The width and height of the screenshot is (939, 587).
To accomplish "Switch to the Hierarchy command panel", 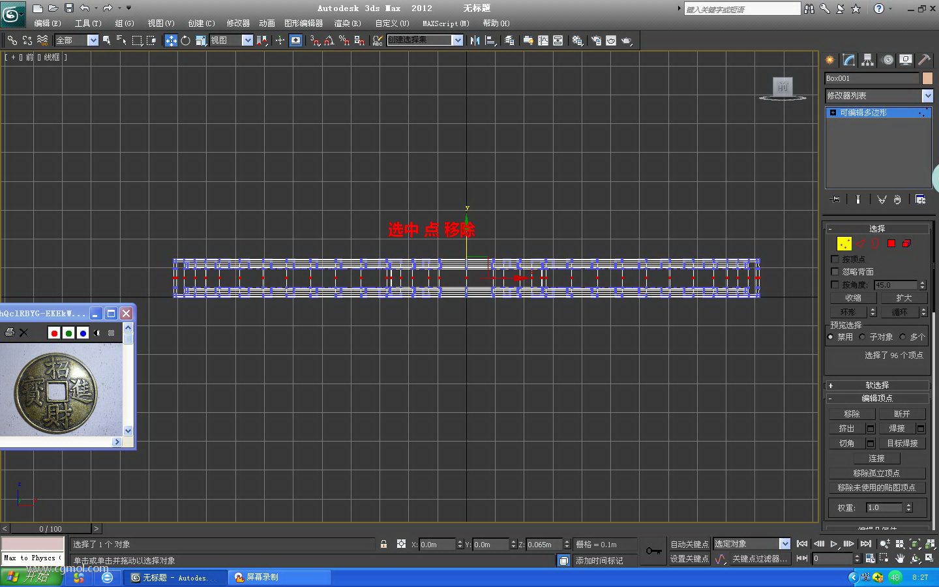I will [x=868, y=60].
